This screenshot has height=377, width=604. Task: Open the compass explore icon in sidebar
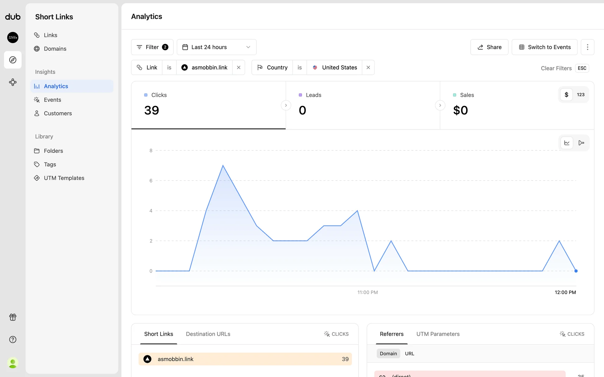[13, 60]
